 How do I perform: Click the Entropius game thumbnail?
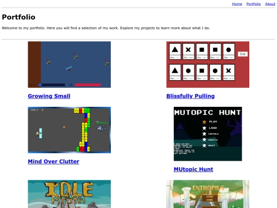point(208,194)
